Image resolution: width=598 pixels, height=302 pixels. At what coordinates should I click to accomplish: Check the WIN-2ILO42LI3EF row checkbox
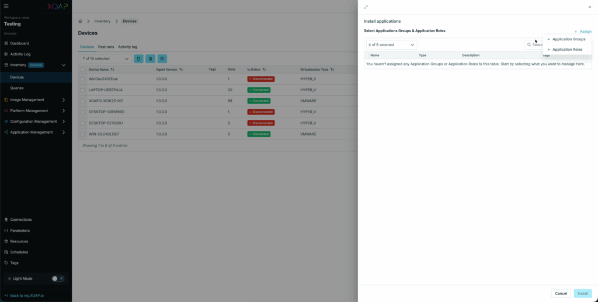pos(82,134)
